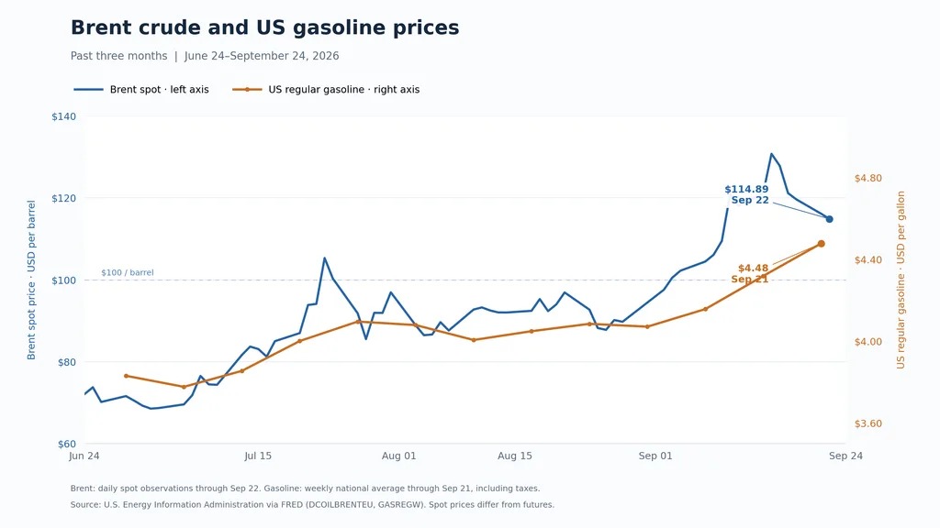This screenshot has width=940, height=528.
Task: Click the orange gasoline endpoint dot at Sep 21
Action: (822, 244)
